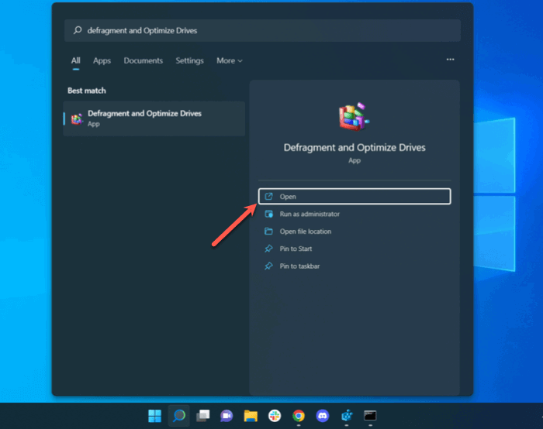
Task: Click the 'Best match' heading text
Action: point(87,91)
